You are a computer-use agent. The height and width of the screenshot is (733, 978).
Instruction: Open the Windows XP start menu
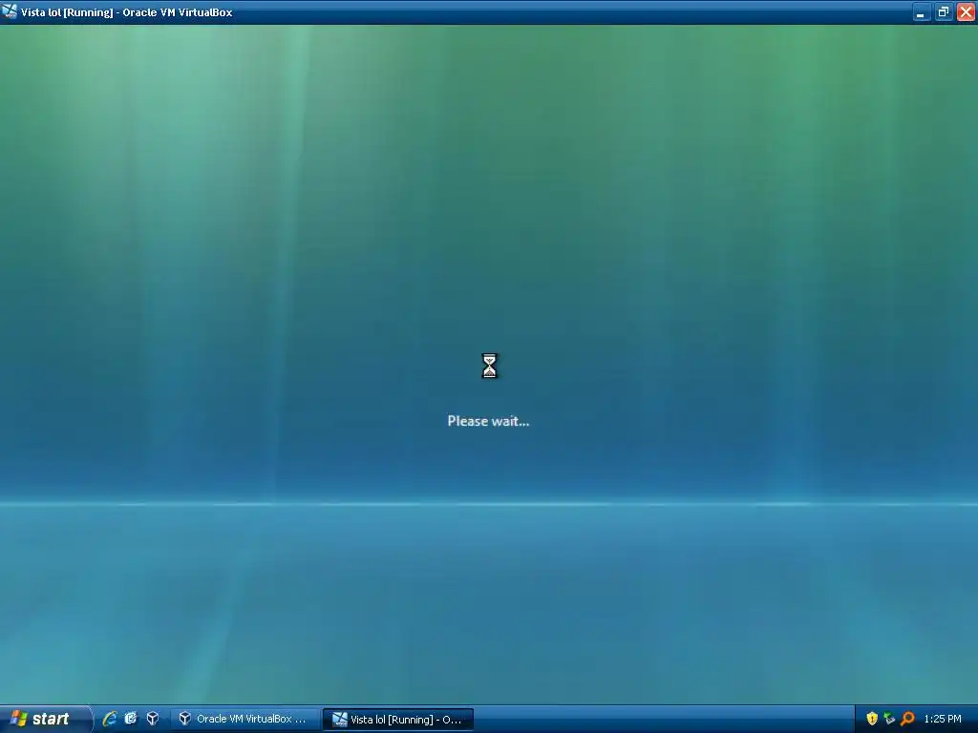(x=45, y=719)
